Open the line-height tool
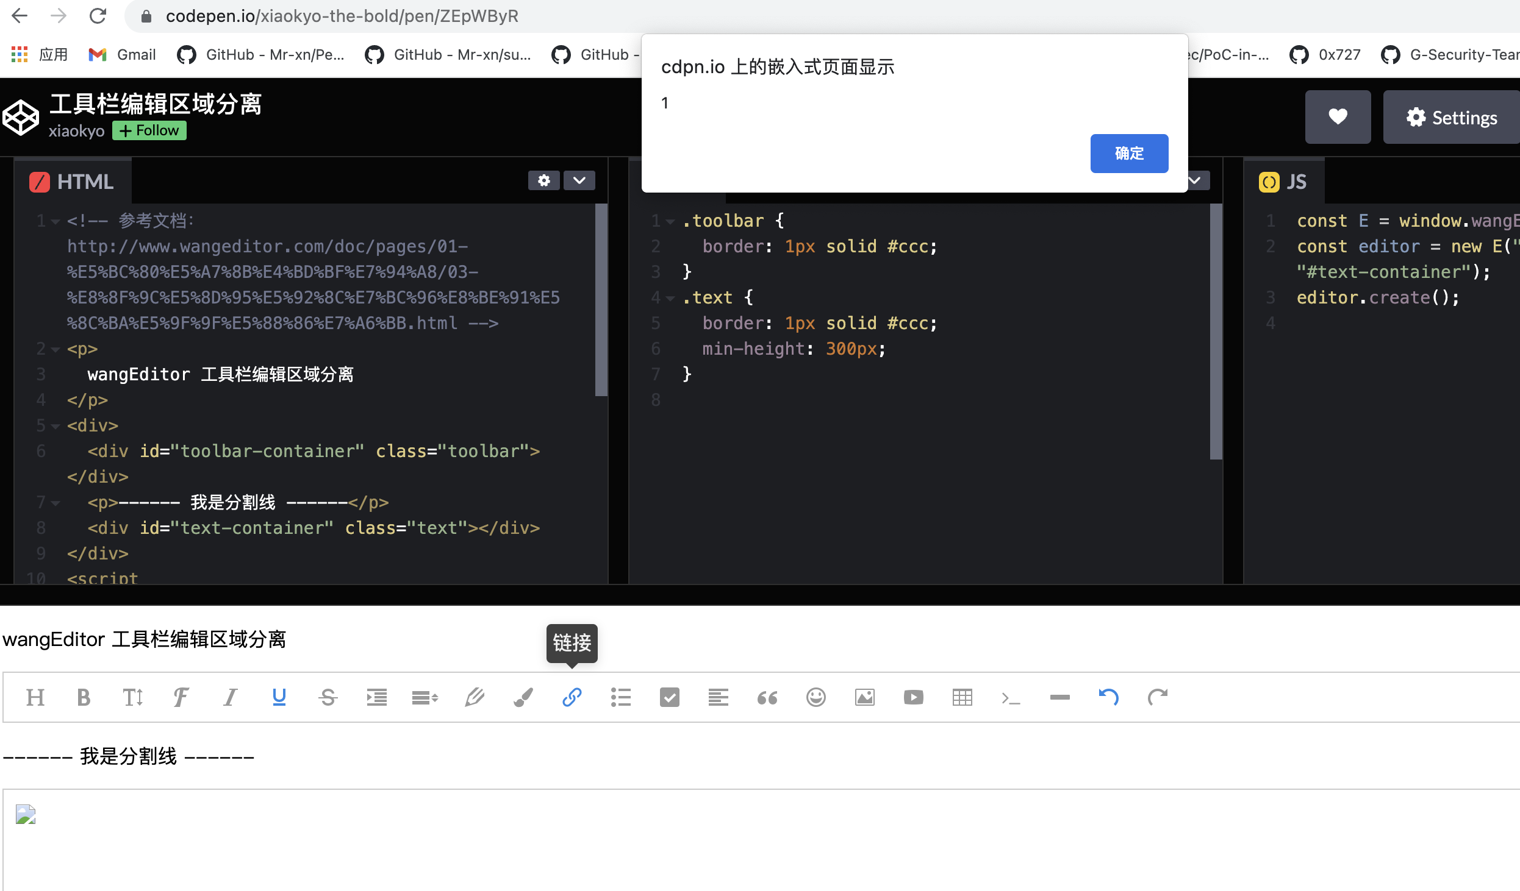Image resolution: width=1520 pixels, height=891 pixels. tap(425, 697)
